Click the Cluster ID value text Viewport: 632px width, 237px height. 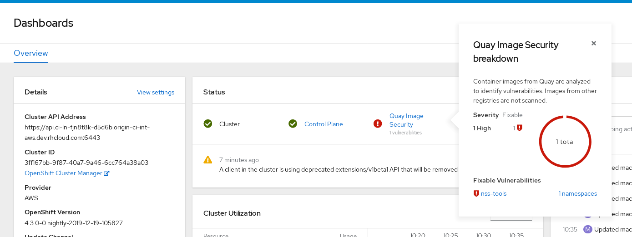pyautogui.click(x=86, y=163)
